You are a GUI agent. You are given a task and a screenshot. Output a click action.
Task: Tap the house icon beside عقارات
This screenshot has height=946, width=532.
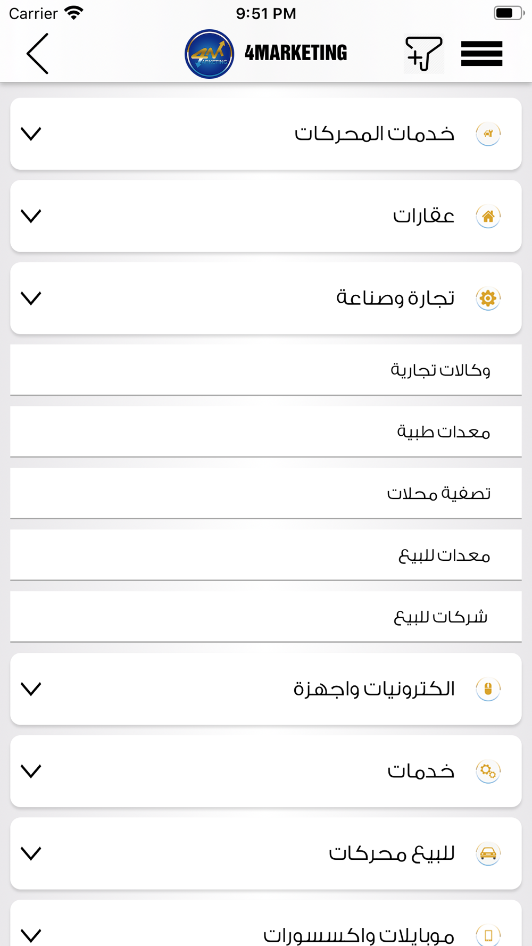(488, 216)
